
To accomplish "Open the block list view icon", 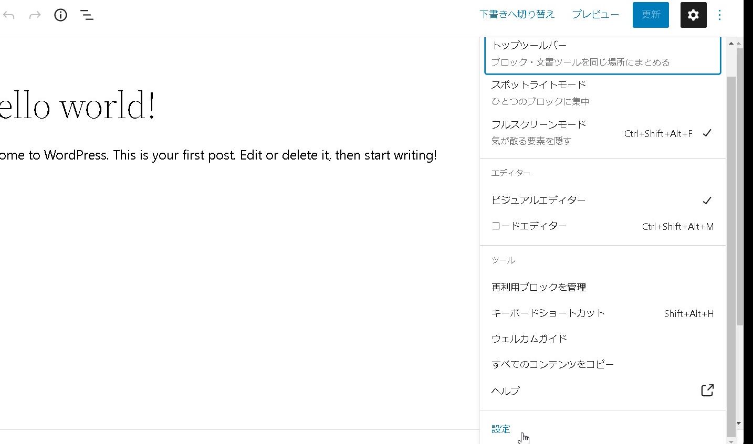I will [87, 15].
